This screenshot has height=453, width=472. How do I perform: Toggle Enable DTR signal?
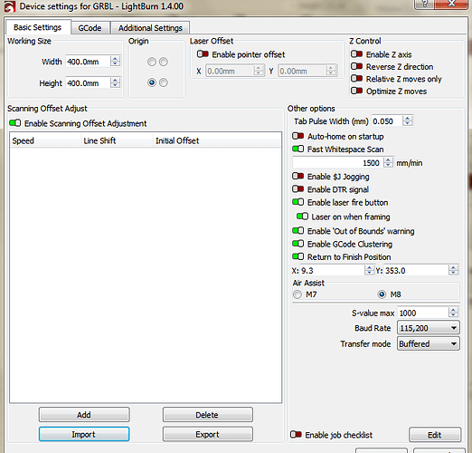pos(297,188)
